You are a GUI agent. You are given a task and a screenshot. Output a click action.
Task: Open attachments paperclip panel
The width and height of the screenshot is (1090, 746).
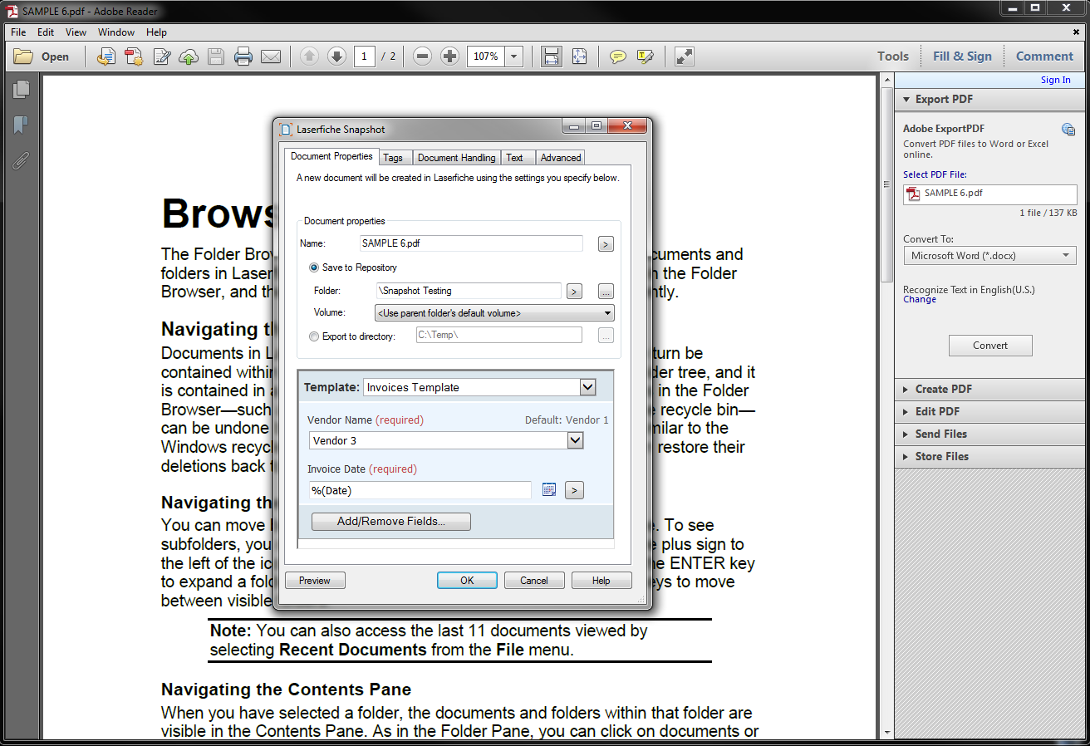pyautogui.click(x=21, y=160)
